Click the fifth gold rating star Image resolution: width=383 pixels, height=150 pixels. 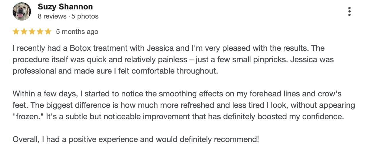point(48,32)
